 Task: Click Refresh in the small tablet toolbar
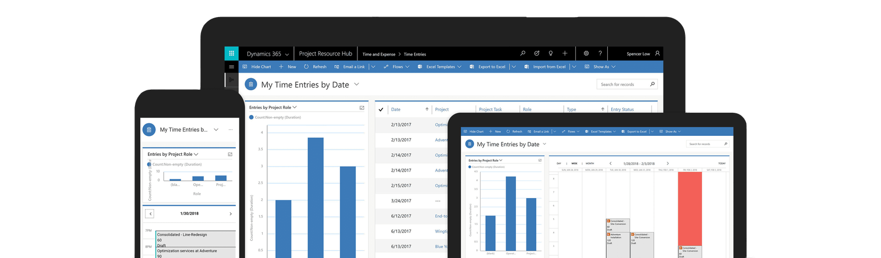tap(514, 131)
